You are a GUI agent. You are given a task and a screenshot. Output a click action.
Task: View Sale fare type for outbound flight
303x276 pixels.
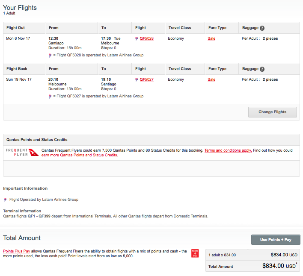pyautogui.click(x=211, y=38)
